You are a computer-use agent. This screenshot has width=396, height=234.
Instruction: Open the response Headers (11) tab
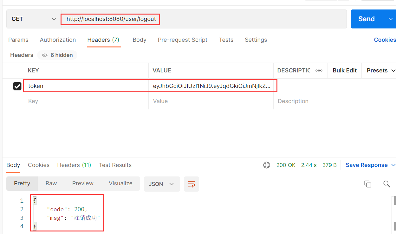point(74,165)
